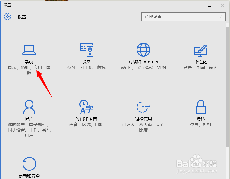Click the 位置、相机 description text
This screenshot has width=230, height=179.
(x=201, y=124)
